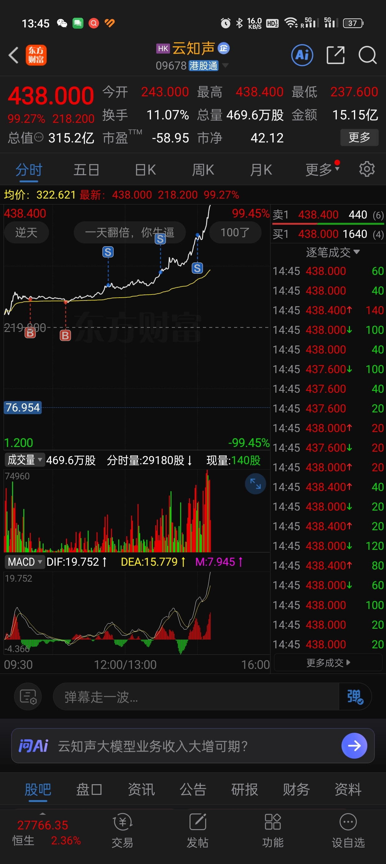Tap the second red B buy marker
The width and height of the screenshot is (386, 864).
pos(65,335)
